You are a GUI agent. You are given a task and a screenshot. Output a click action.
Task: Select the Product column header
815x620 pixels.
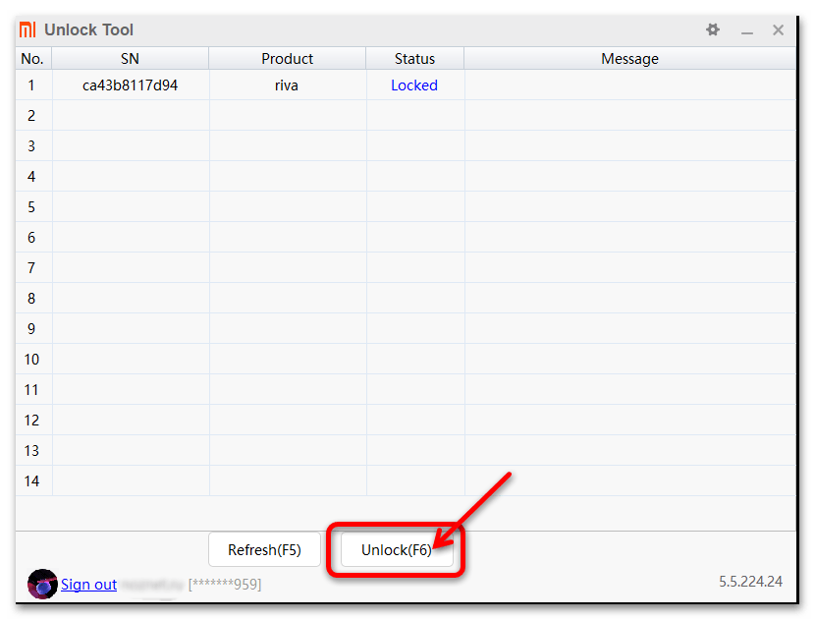click(287, 59)
